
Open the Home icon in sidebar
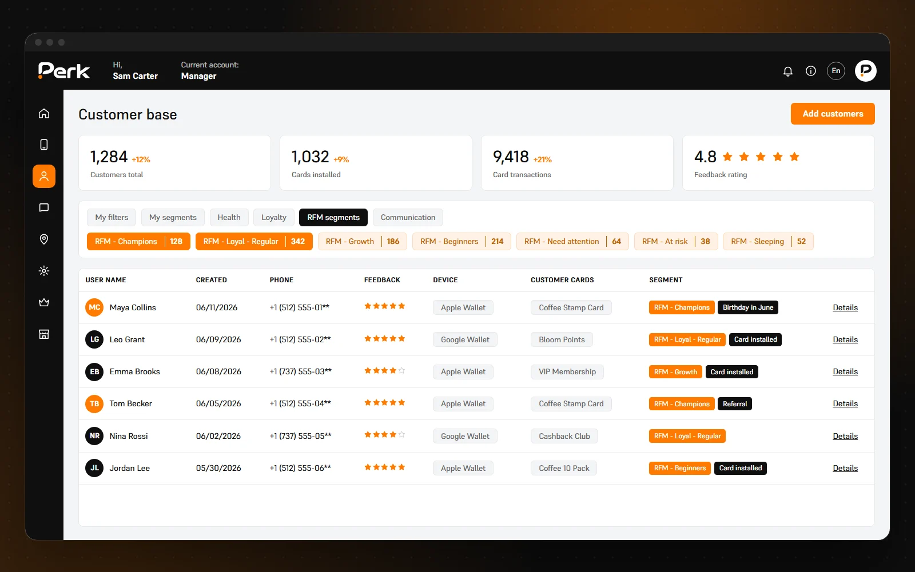pyautogui.click(x=44, y=113)
